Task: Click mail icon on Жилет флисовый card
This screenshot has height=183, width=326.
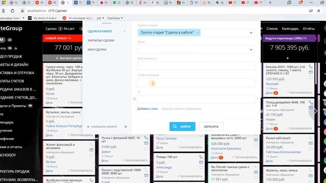Action: [x=91, y=150]
